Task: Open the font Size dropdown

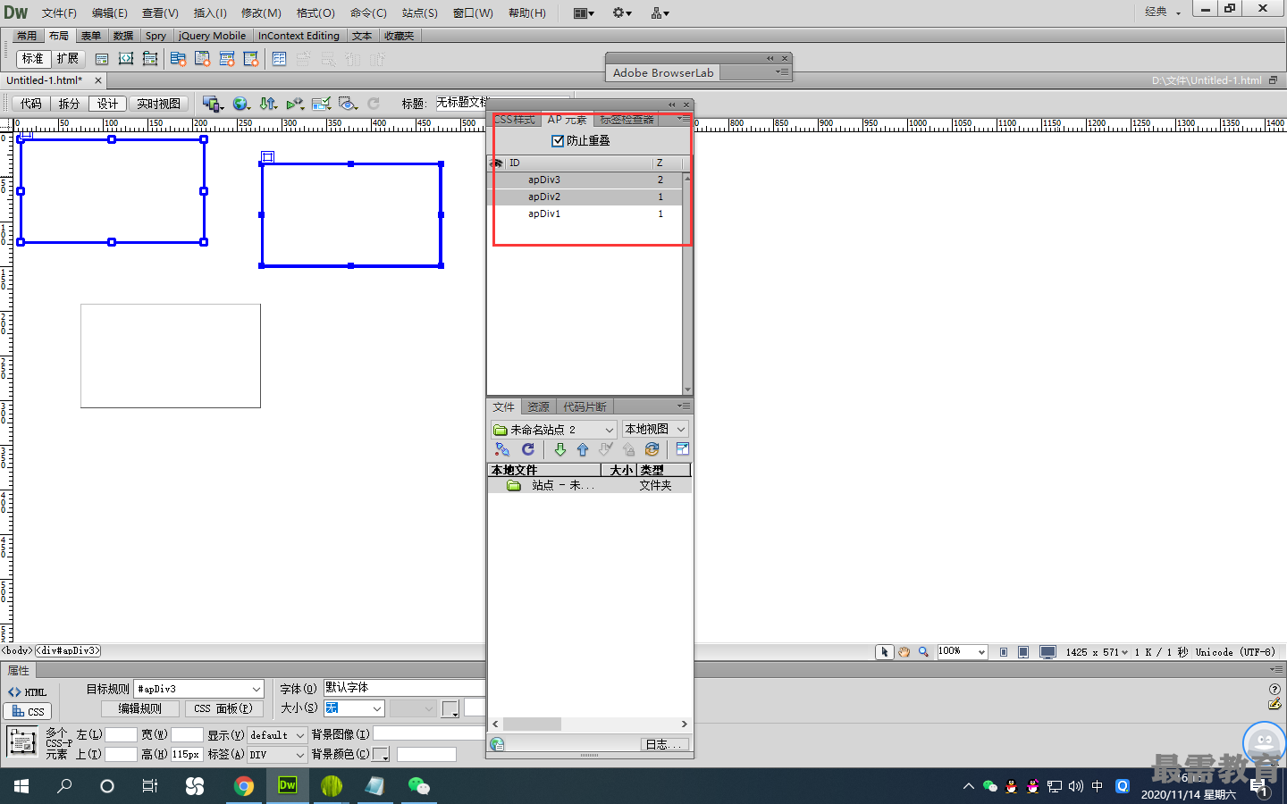Action: (x=354, y=708)
